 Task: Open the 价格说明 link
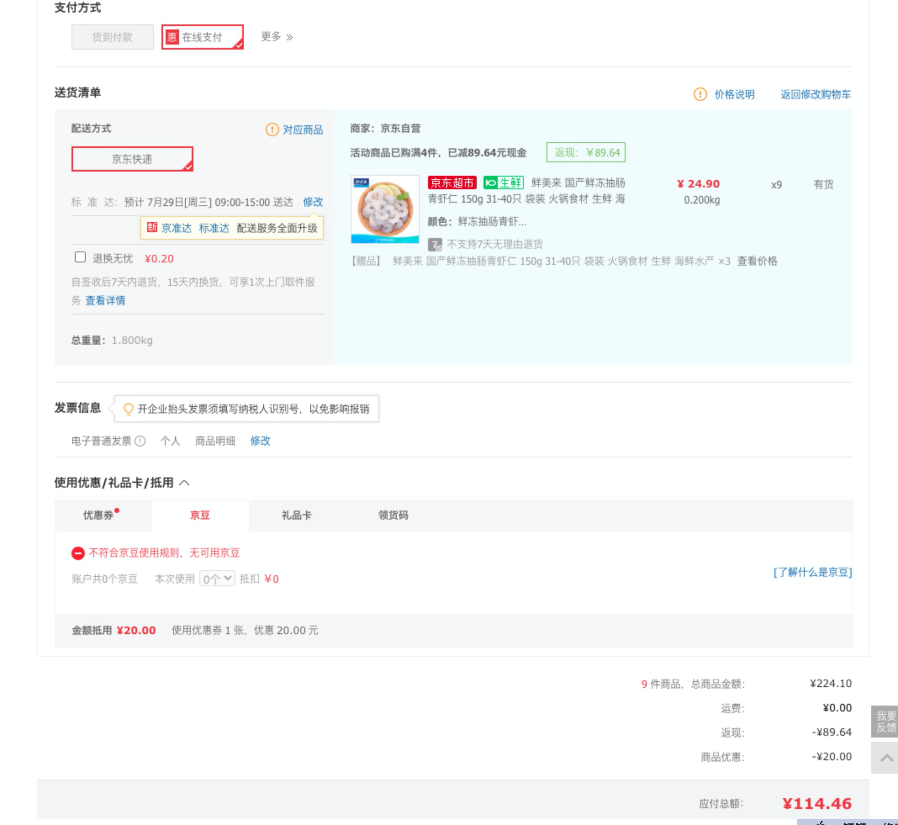pos(734,94)
